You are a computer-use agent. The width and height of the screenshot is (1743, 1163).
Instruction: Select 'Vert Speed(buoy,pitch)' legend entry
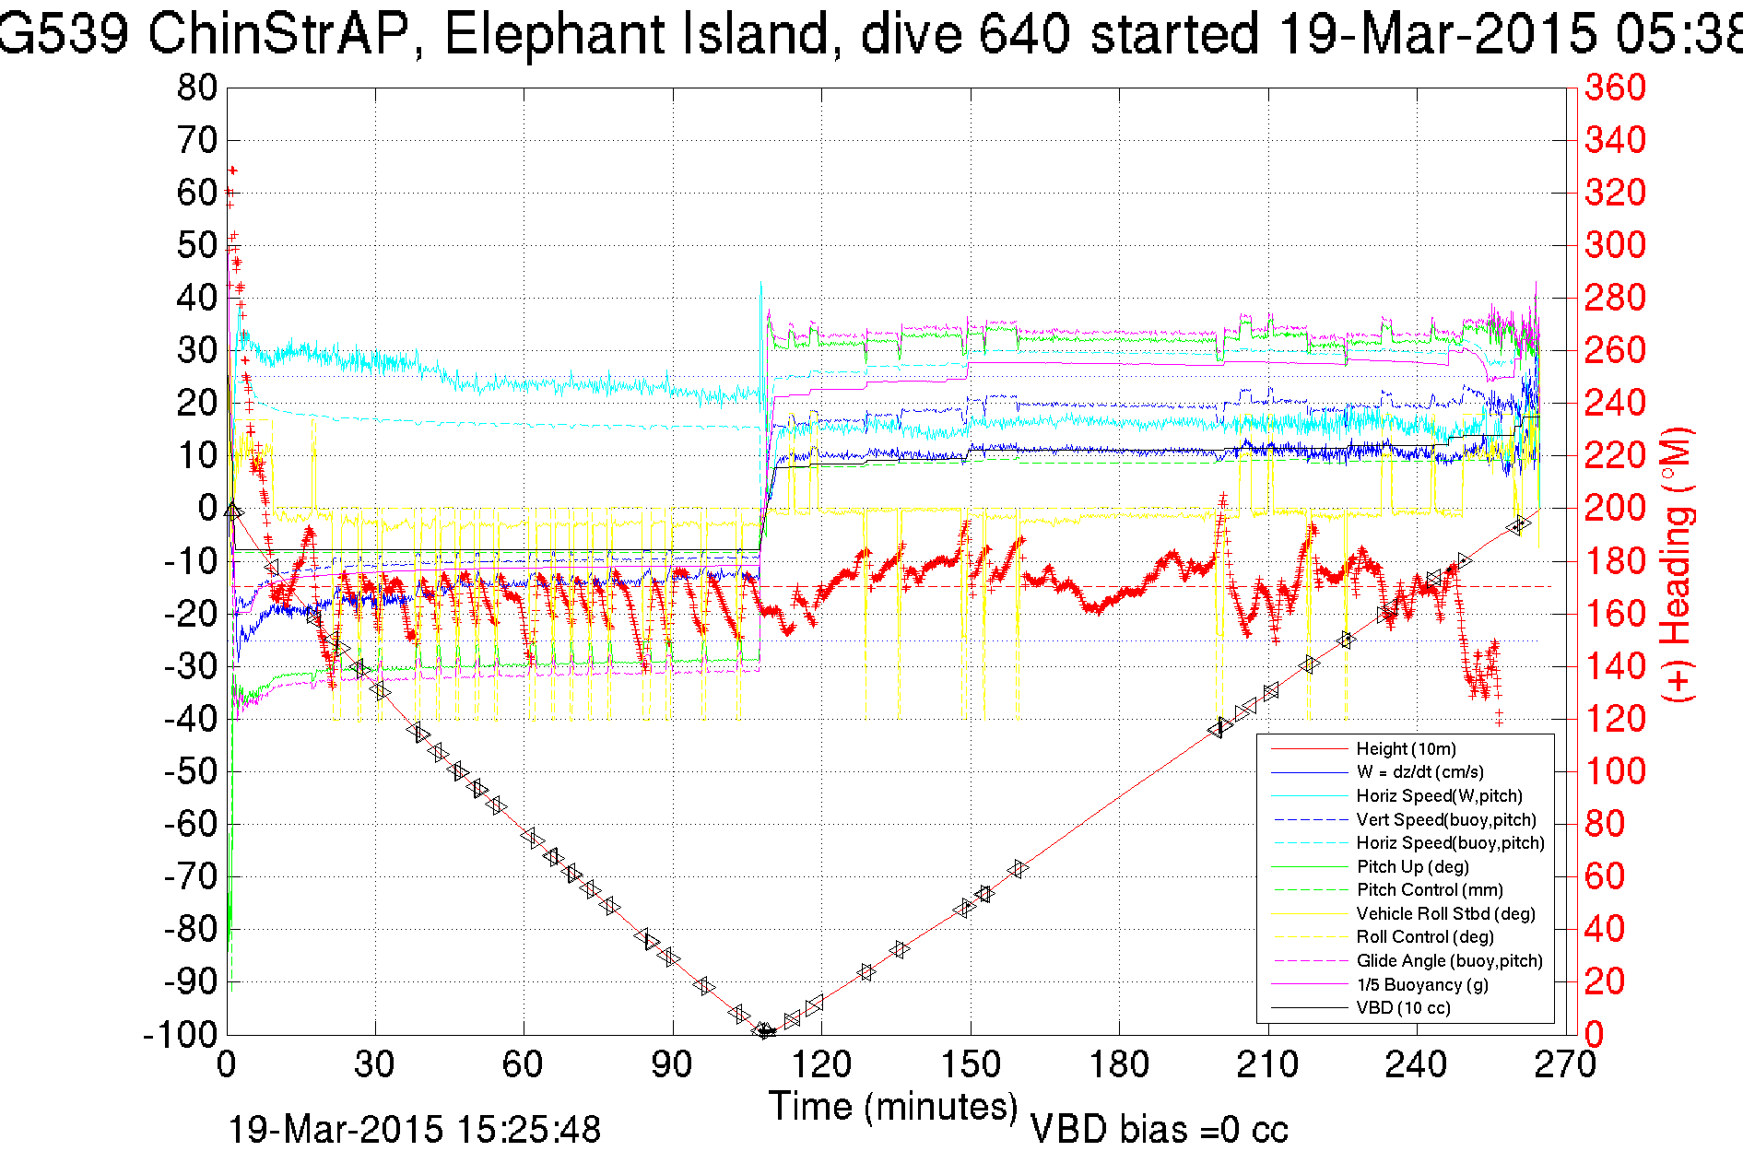click(1446, 819)
